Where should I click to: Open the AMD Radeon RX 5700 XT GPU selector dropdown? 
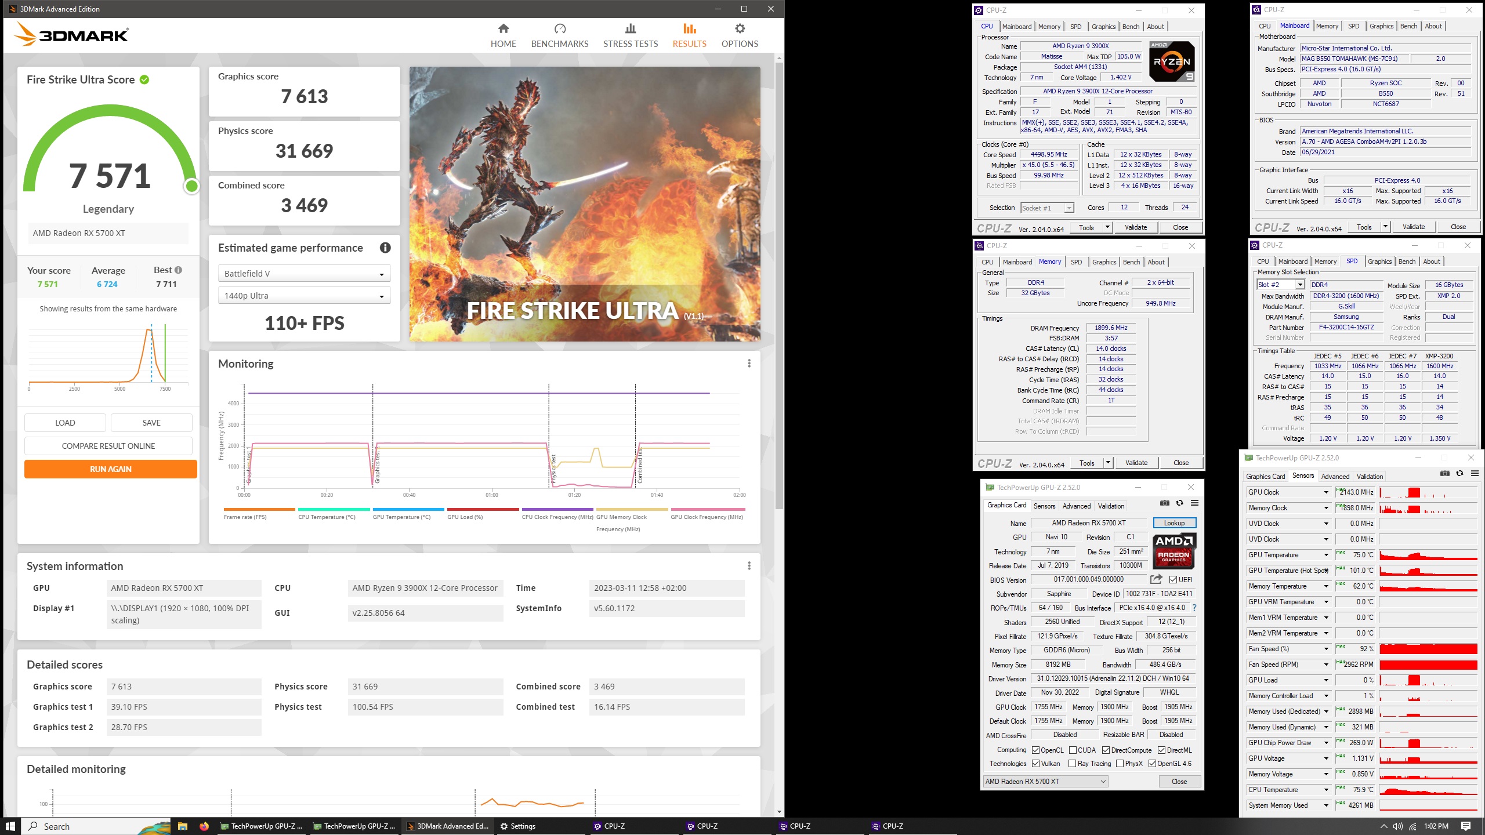coord(1046,781)
